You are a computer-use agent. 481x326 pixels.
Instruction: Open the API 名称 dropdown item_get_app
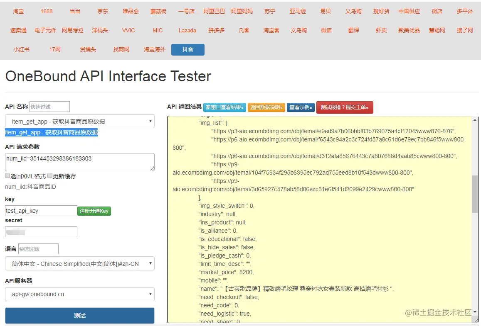(x=80, y=121)
